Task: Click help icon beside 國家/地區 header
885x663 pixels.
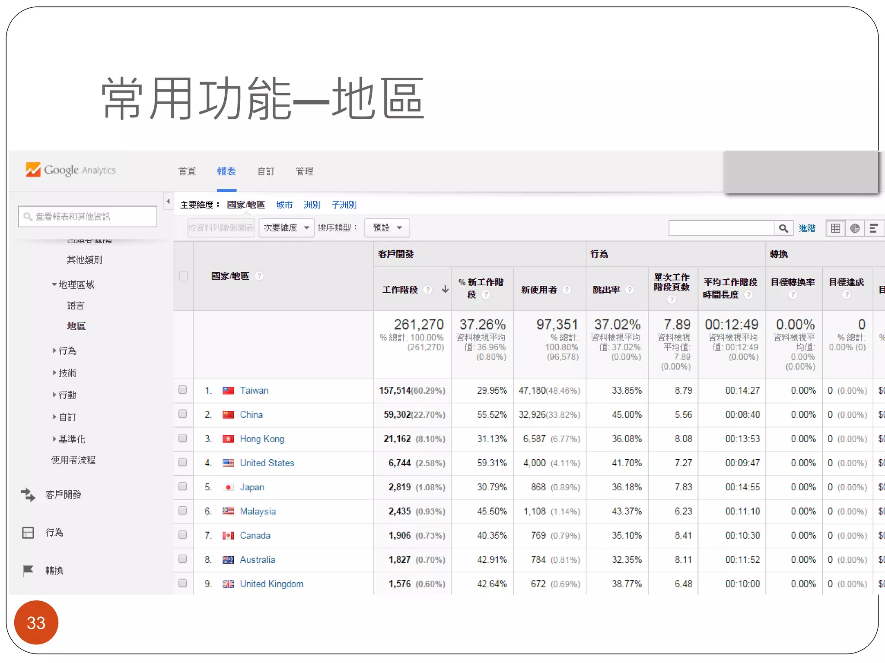Action: 259,276
